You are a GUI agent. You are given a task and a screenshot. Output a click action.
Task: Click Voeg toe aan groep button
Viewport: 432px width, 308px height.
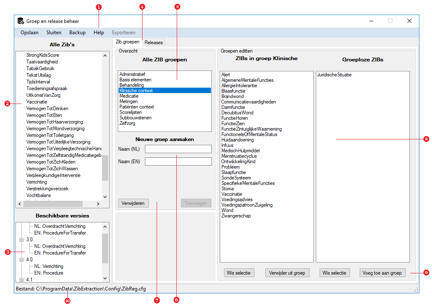point(382,273)
